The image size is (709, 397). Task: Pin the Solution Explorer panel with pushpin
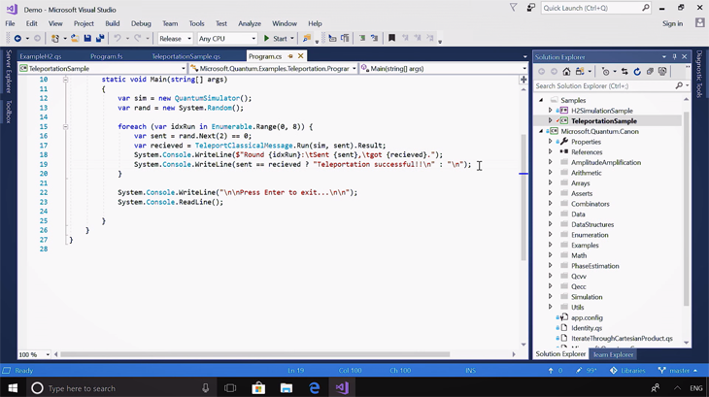tap(675, 57)
